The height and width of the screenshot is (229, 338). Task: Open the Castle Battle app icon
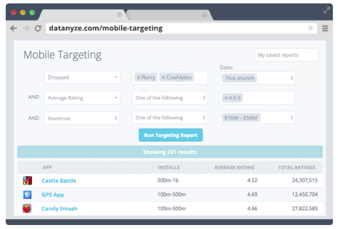tap(27, 181)
